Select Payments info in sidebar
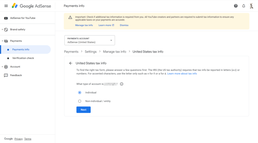 (x=26, y=50)
